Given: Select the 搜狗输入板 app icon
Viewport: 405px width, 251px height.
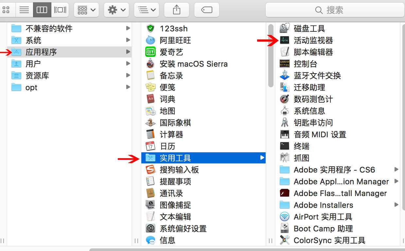Looking at the screenshot, I should point(150,170).
